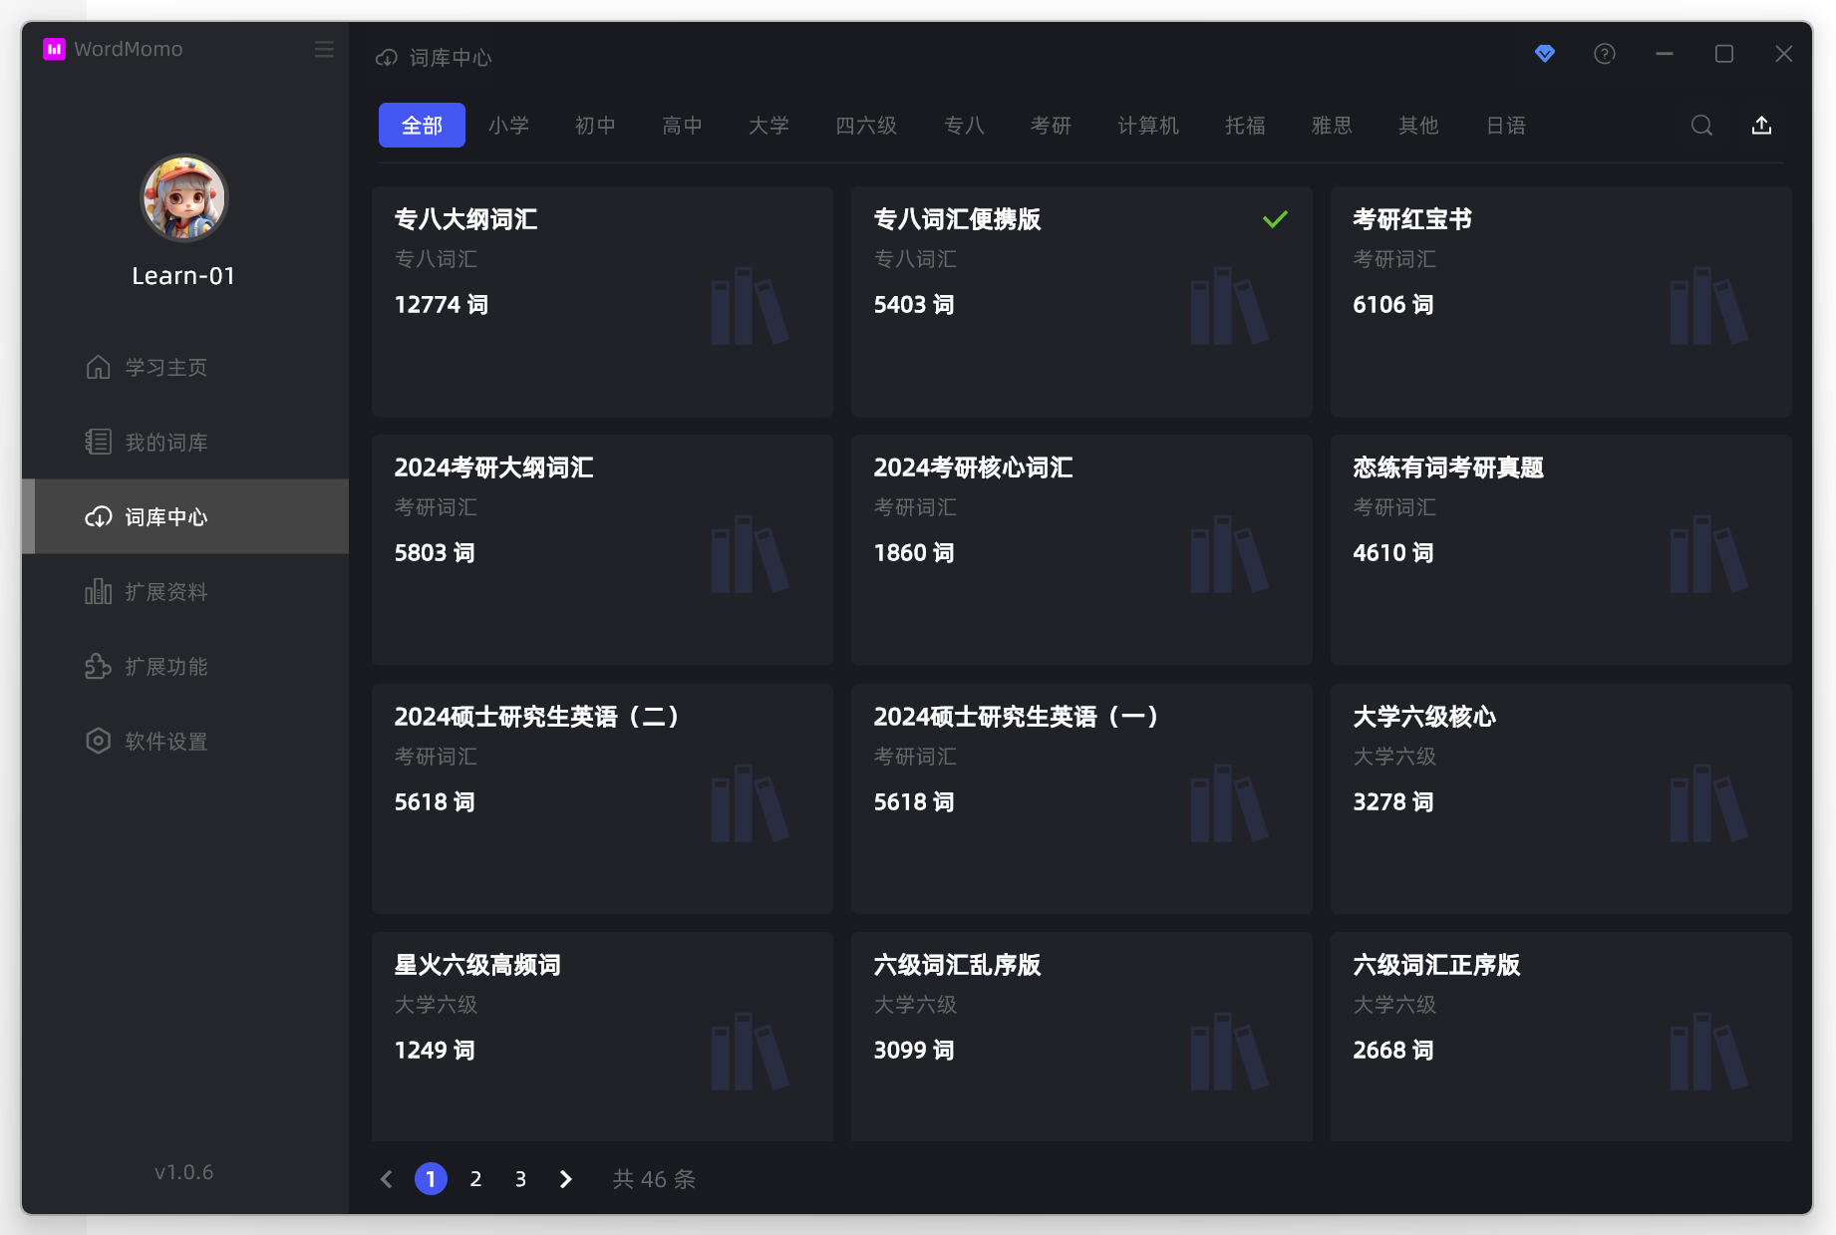Go to next page arrow

coord(565,1179)
